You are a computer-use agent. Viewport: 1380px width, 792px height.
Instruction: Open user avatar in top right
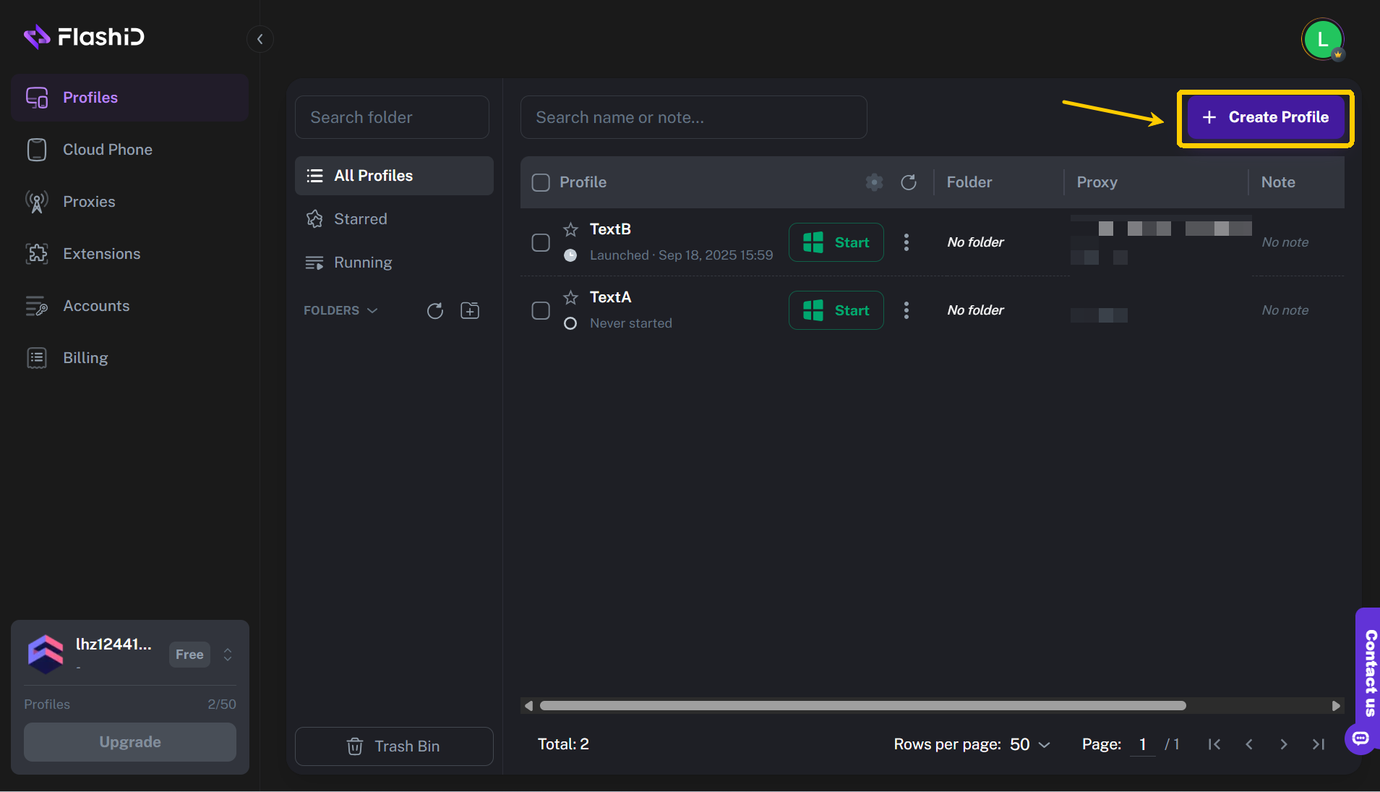pos(1322,39)
